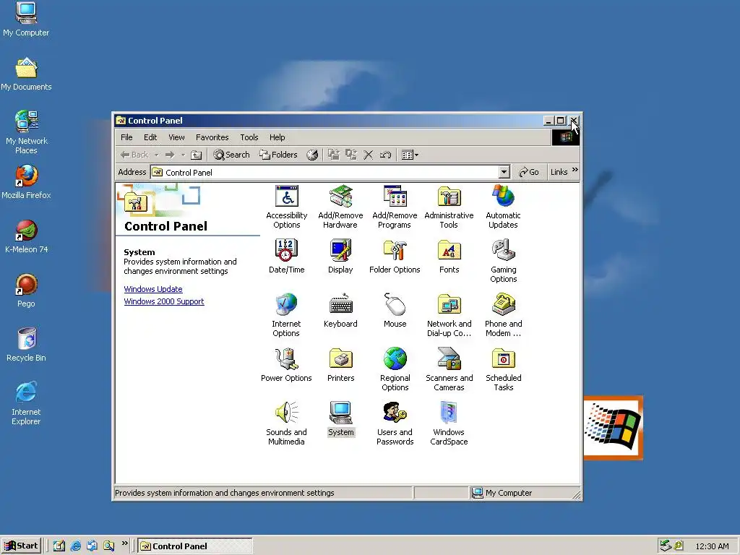Select the Printers folder
Viewport: 740px width, 555px height.
[x=341, y=365]
